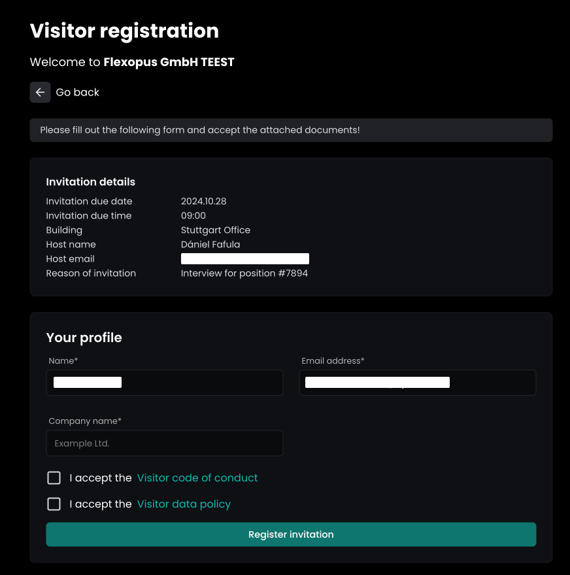570x575 pixels.
Task: Click the host name Dániel Fafula
Action: click(x=210, y=245)
